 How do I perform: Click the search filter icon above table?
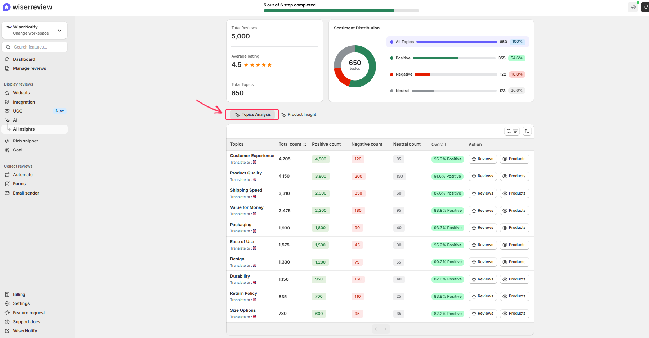(x=512, y=132)
